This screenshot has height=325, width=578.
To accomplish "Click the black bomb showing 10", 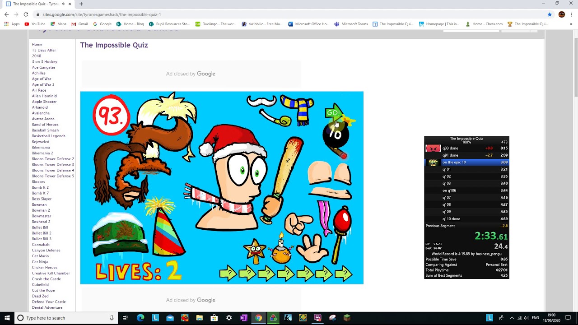I will tap(336, 134).
